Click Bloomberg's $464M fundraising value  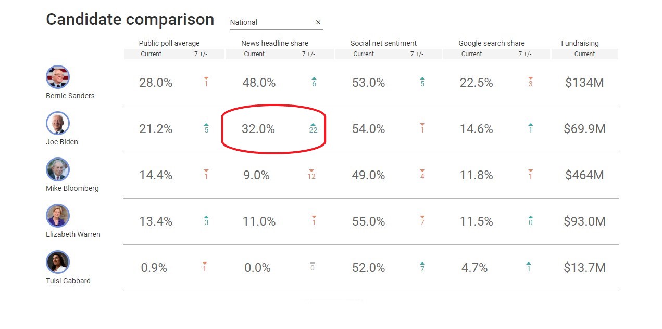click(584, 175)
